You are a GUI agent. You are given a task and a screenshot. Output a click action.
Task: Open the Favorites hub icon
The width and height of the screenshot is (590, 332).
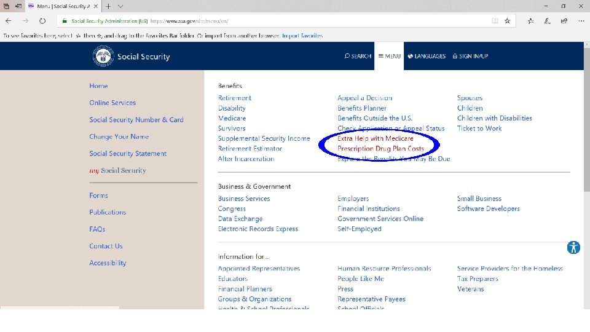pos(530,21)
